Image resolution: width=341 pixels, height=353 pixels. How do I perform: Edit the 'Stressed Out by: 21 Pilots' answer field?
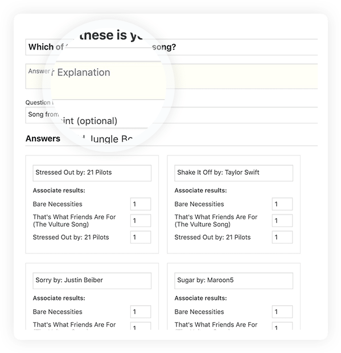click(92, 173)
